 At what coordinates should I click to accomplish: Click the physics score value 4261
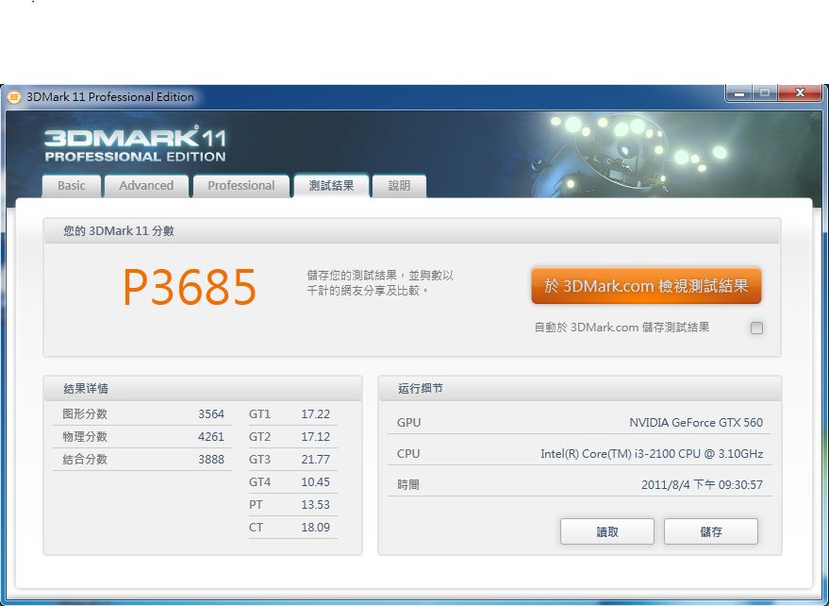[x=211, y=437]
